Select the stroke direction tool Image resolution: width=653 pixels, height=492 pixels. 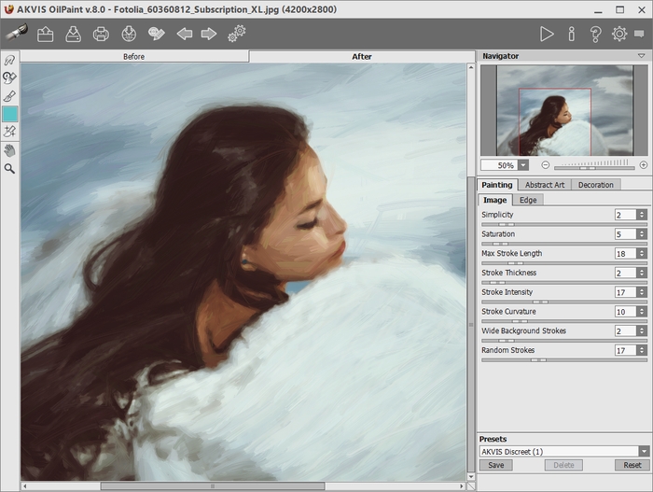coord(9,61)
